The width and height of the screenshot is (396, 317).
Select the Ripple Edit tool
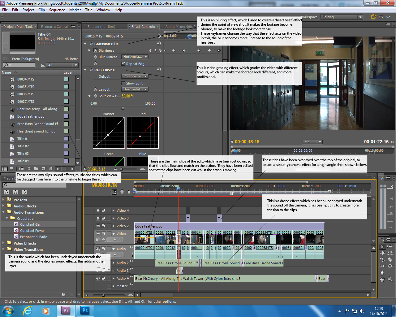[x=382, y=253]
